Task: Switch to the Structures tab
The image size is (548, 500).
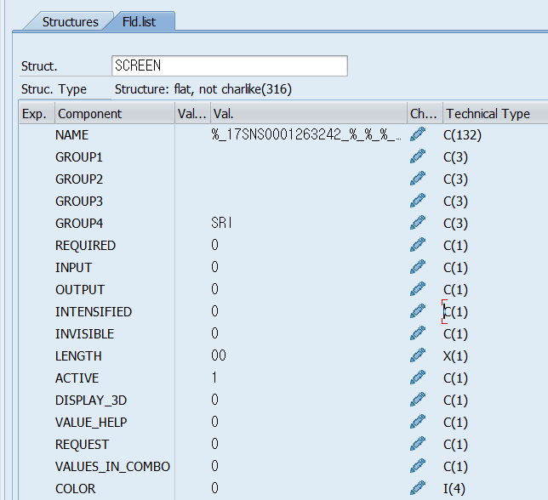Action: tap(70, 21)
